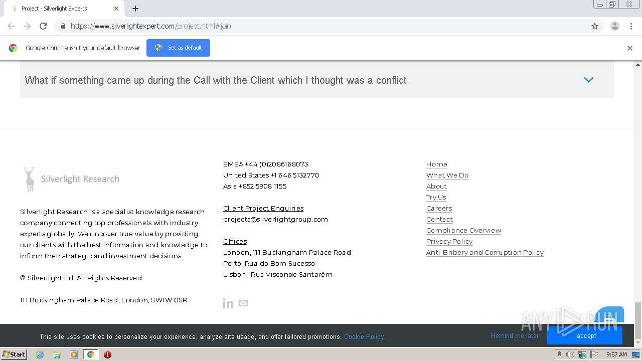Read the Privacy Policy link
The width and height of the screenshot is (642, 361).
click(x=449, y=241)
